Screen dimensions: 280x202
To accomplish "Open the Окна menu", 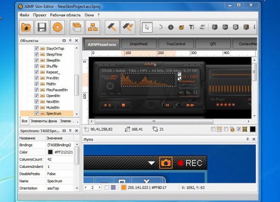I will tap(89, 15).
